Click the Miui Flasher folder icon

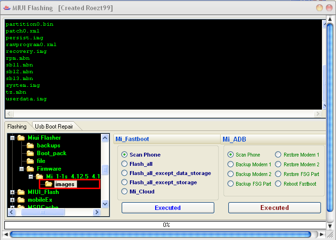point(21,138)
